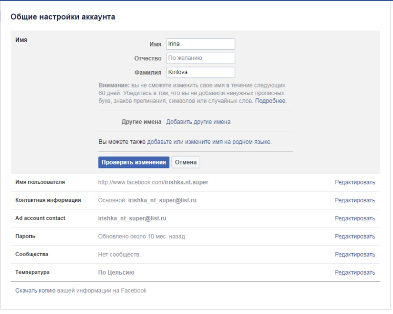Image resolution: width=393 pixels, height=314 pixels.
Task: Open the Подробнее link in the warning
Action: 270,101
